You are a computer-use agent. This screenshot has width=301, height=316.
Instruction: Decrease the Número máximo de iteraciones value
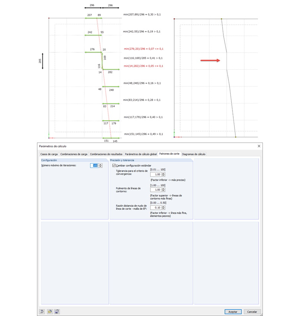101,167
